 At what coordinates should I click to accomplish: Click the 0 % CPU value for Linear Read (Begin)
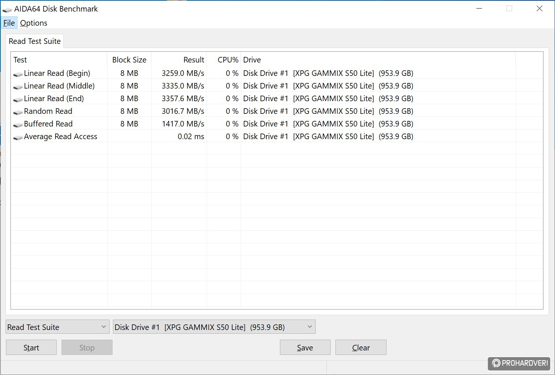point(232,73)
